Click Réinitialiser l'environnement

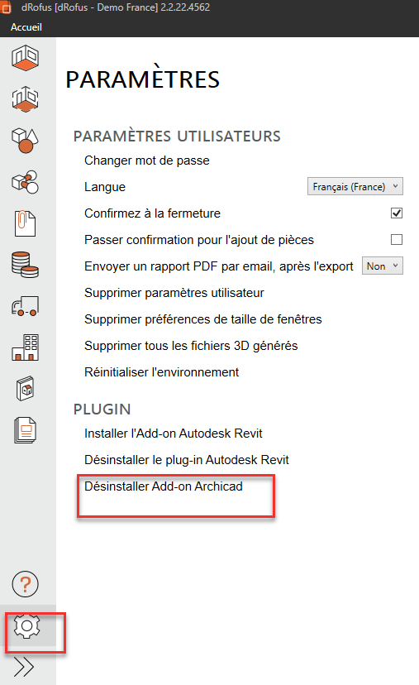click(161, 372)
